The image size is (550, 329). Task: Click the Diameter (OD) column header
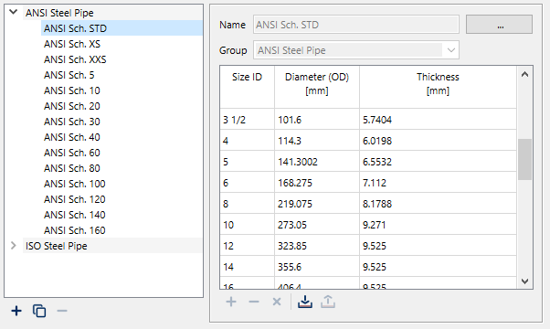click(x=317, y=87)
